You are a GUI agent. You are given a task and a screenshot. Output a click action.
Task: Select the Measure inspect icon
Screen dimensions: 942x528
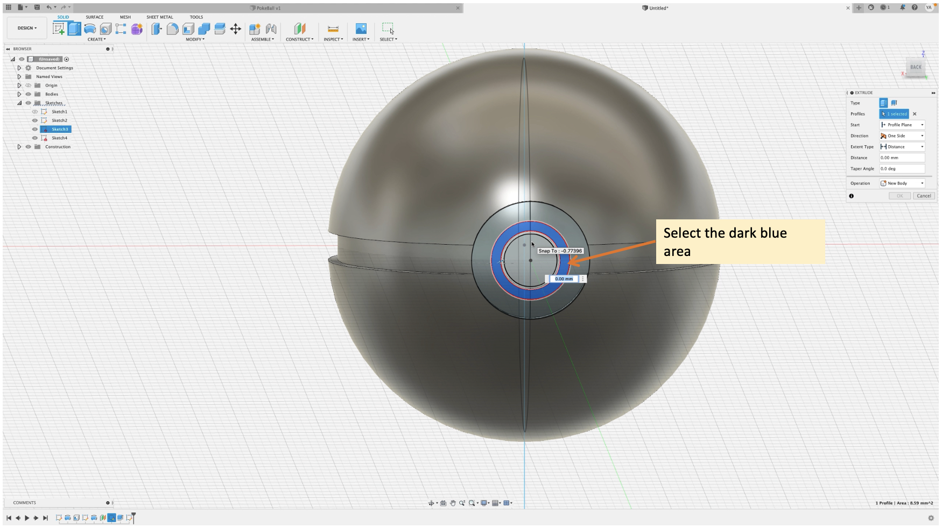pyautogui.click(x=333, y=28)
